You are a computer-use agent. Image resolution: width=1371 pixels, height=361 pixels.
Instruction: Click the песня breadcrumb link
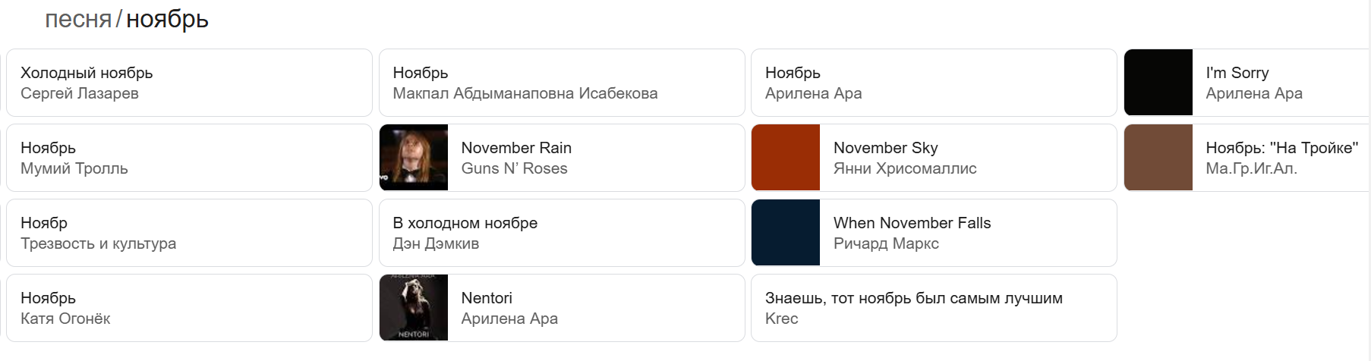click(x=78, y=19)
